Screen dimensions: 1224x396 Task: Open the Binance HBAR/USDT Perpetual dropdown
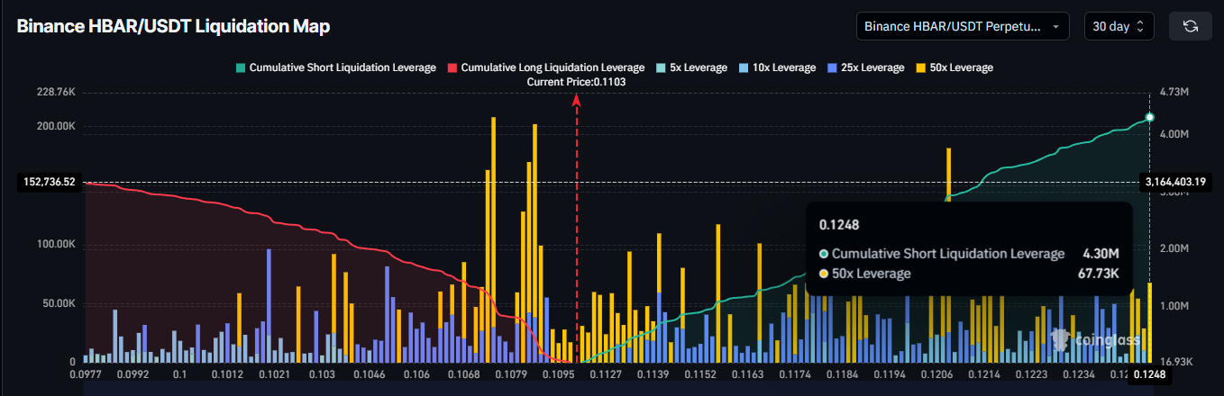(962, 26)
